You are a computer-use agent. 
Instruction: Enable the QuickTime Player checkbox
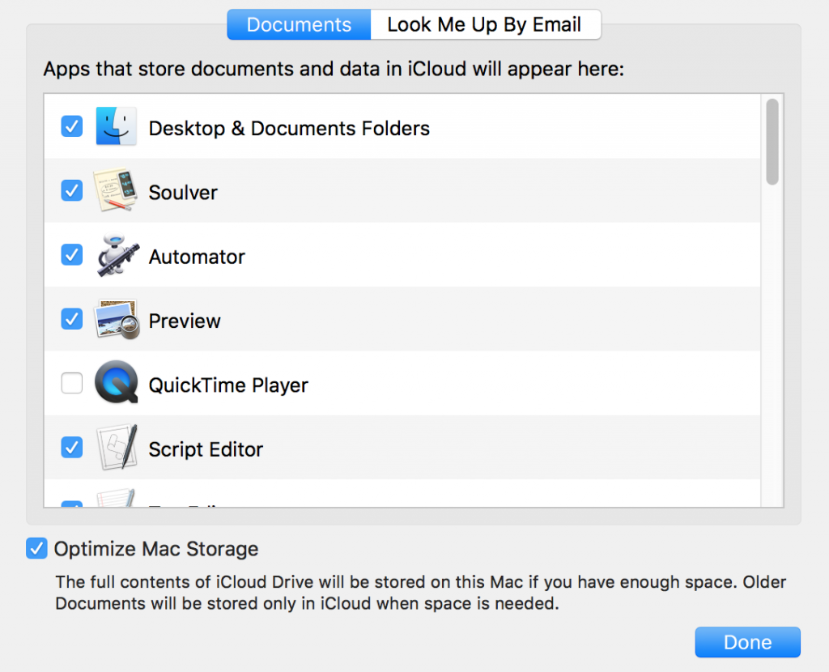(x=72, y=383)
